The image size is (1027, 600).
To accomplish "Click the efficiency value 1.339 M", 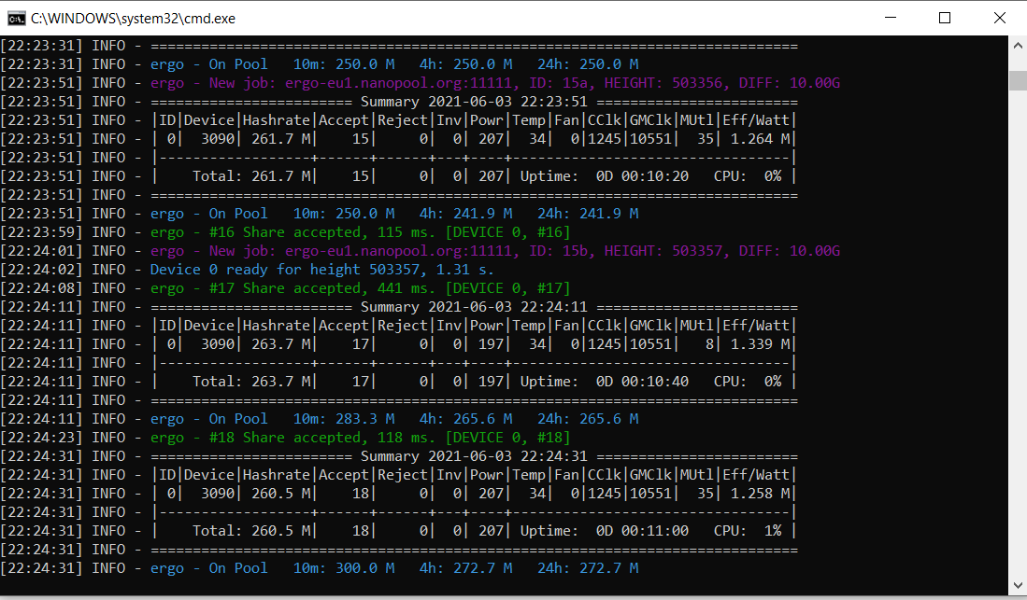I will [x=760, y=344].
